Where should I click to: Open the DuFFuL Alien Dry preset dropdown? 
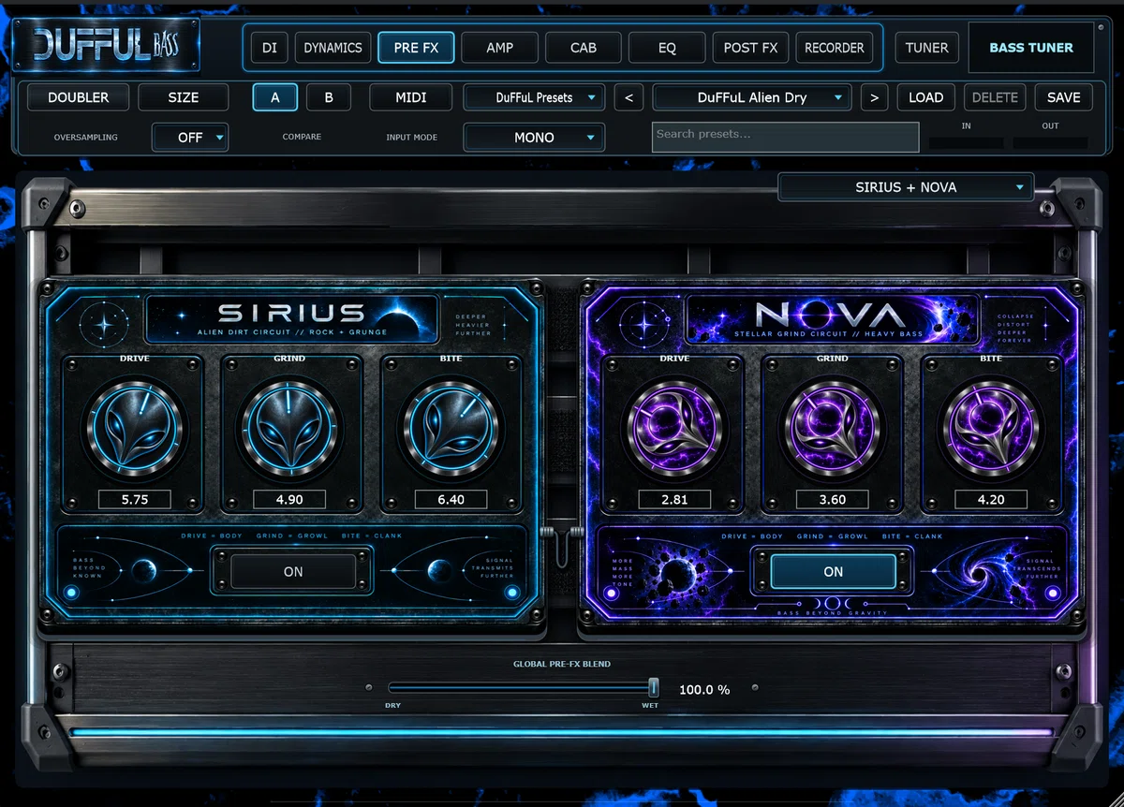(x=752, y=97)
